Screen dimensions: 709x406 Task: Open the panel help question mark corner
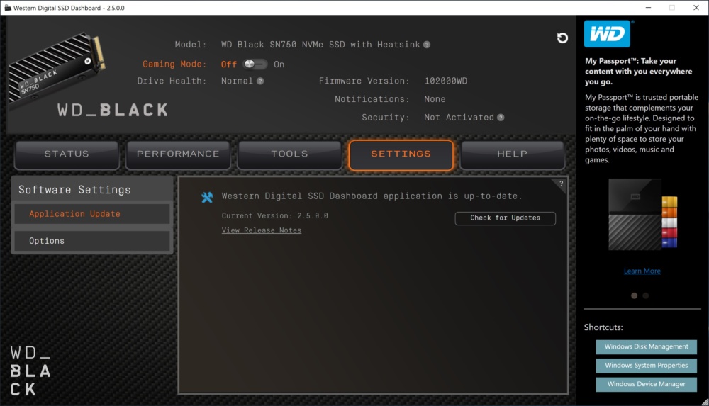(x=561, y=183)
